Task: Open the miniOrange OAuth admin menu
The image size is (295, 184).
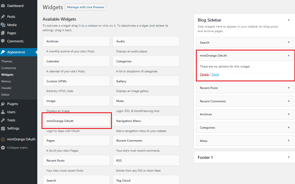Action: [x=21, y=139]
